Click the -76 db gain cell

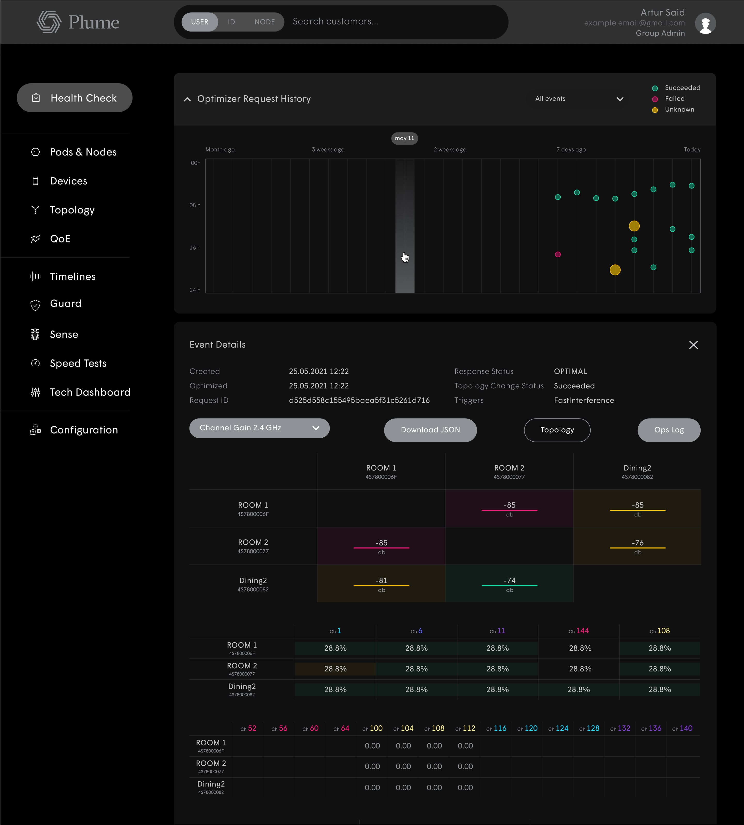637,546
